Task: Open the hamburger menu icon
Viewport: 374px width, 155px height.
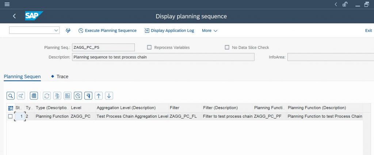Action: 7,4
